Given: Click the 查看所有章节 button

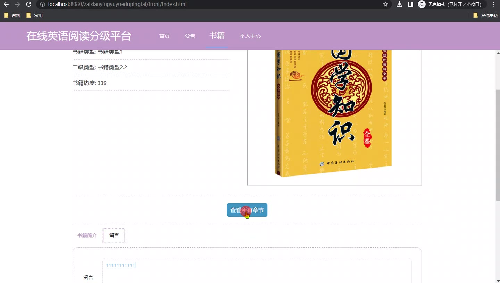Looking at the screenshot, I should (x=247, y=210).
